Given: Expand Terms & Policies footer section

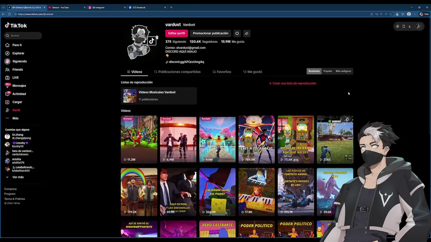Looking at the screenshot, I should click(14, 199).
